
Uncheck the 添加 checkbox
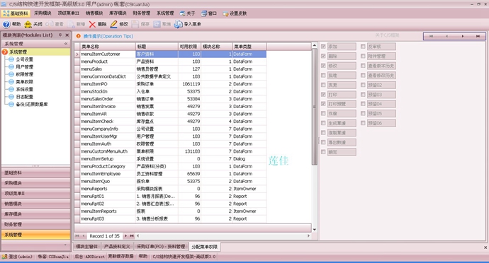click(x=323, y=47)
